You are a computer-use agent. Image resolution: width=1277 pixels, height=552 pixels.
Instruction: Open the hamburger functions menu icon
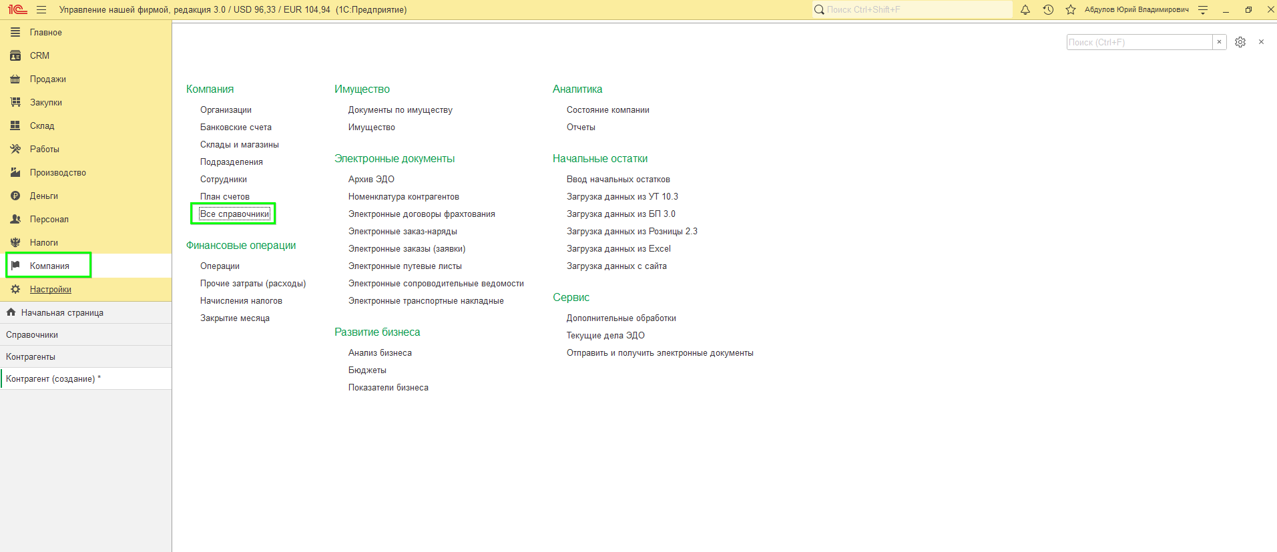click(x=41, y=9)
